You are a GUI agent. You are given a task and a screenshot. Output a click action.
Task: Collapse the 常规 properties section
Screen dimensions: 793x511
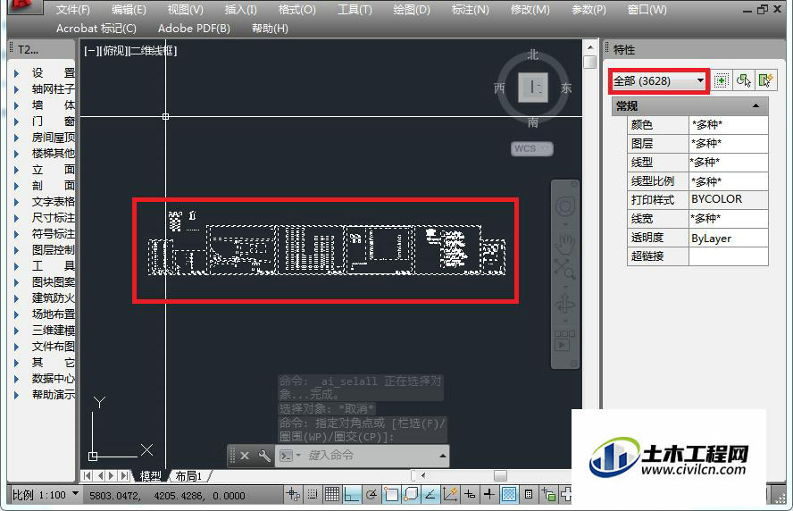tap(755, 105)
